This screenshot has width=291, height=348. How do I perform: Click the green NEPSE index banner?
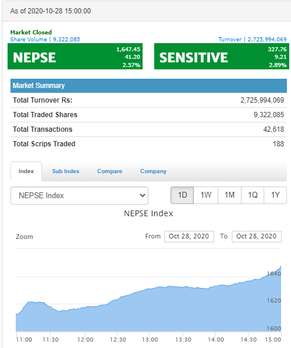[x=75, y=57]
